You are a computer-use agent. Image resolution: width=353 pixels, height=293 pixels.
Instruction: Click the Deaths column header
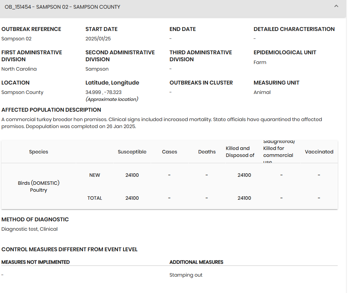point(207,152)
